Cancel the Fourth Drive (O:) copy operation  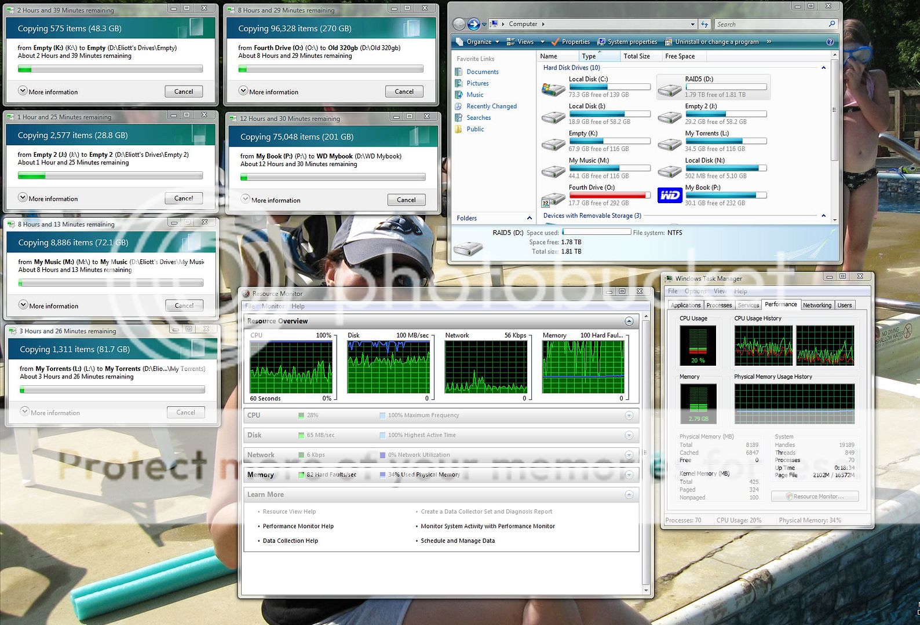[x=404, y=91]
